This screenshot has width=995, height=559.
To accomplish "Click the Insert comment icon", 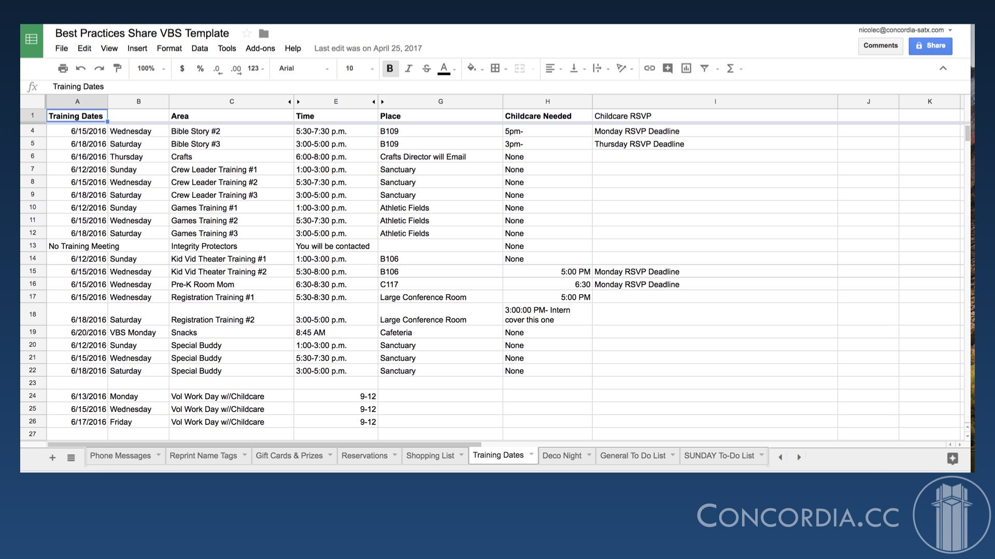I will pos(667,68).
